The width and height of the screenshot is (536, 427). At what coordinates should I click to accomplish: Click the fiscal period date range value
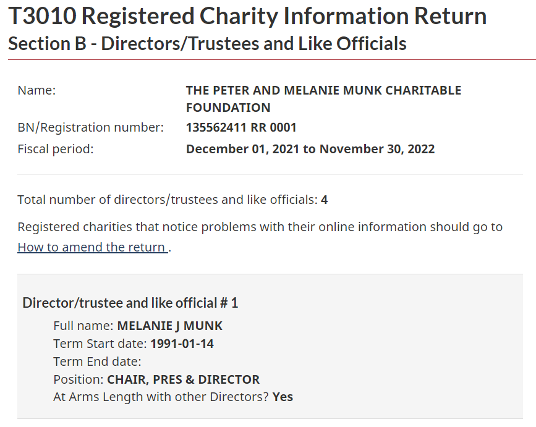(x=310, y=149)
